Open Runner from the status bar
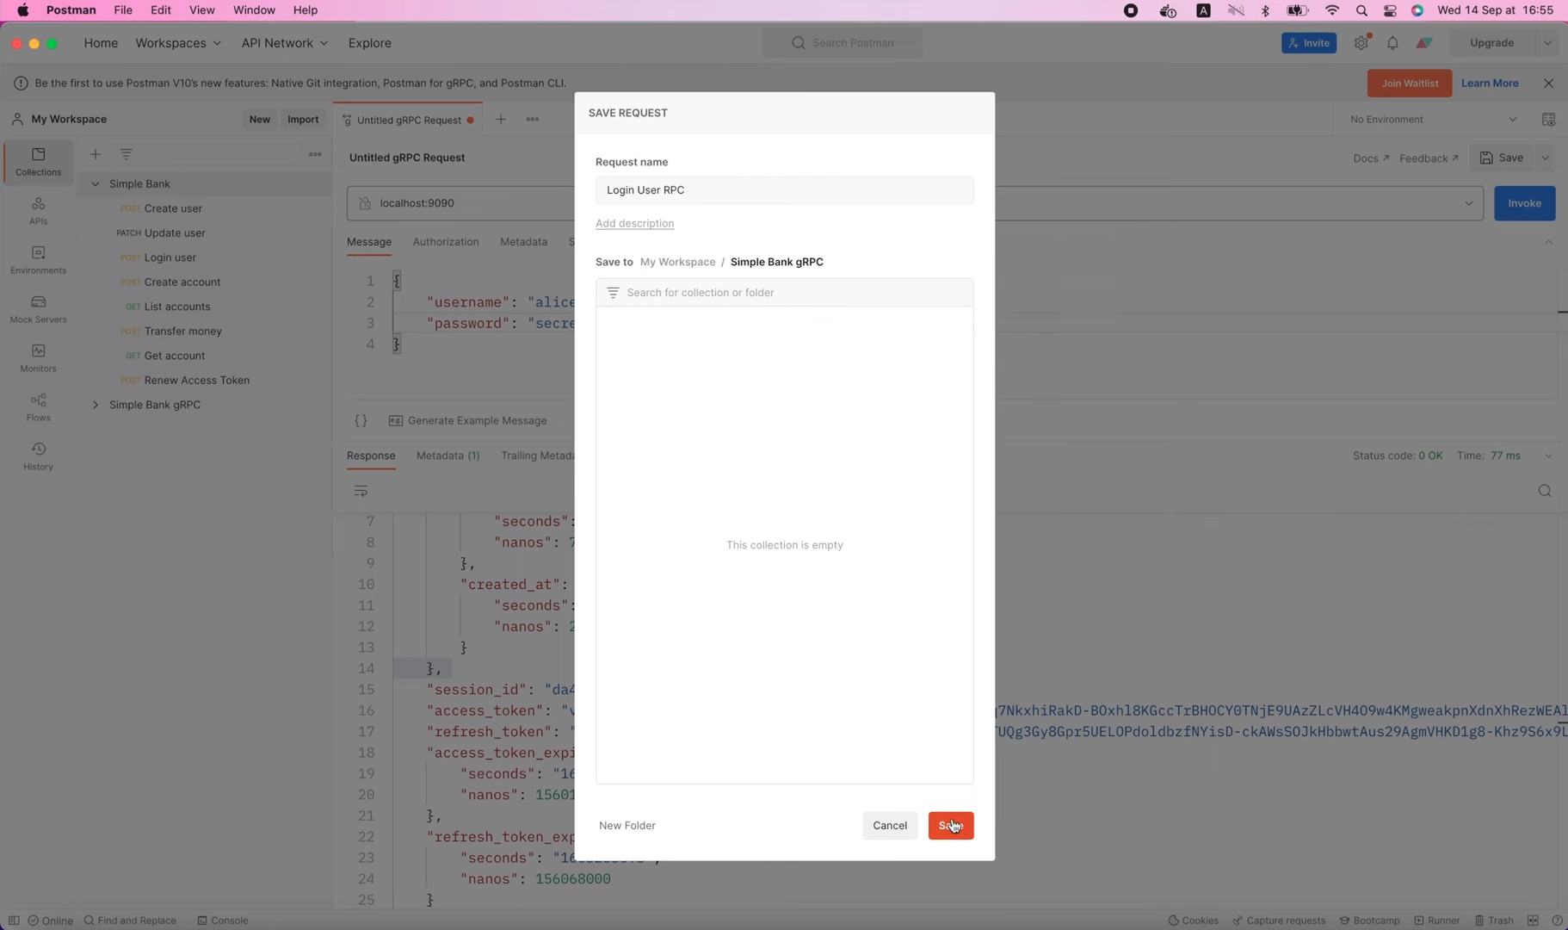Image resolution: width=1568 pixels, height=930 pixels. point(1436,921)
